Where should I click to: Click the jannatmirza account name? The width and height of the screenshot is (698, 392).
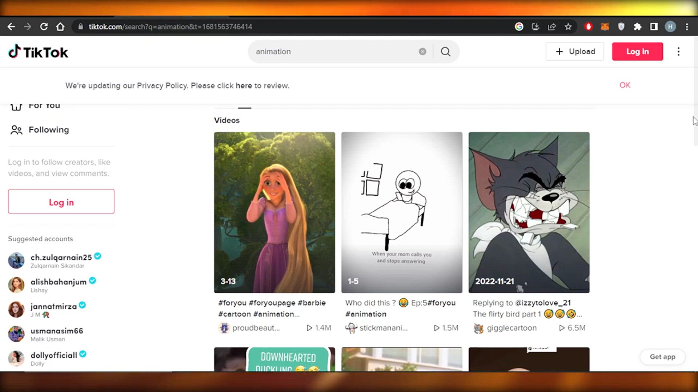pos(53,306)
